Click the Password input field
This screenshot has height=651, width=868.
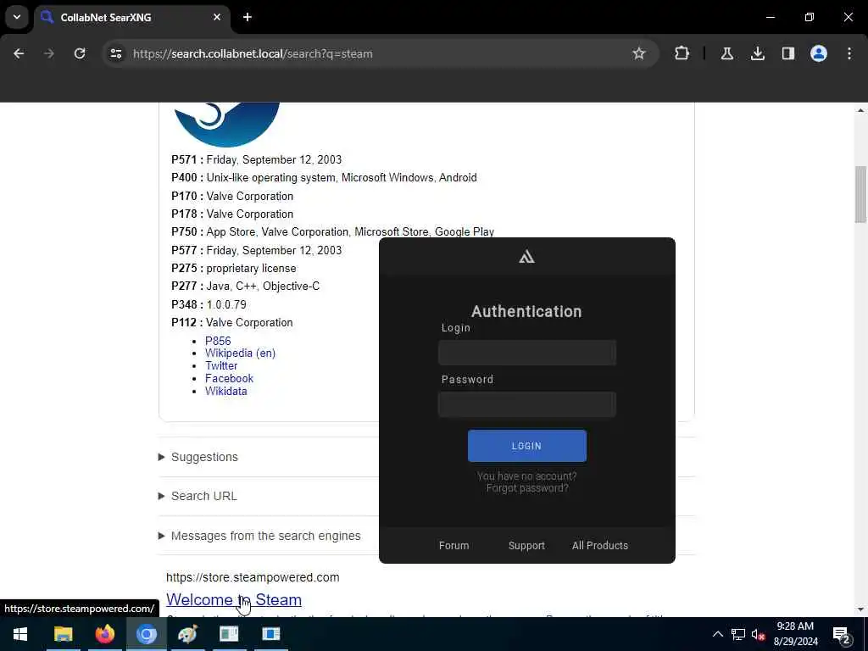tap(527, 404)
